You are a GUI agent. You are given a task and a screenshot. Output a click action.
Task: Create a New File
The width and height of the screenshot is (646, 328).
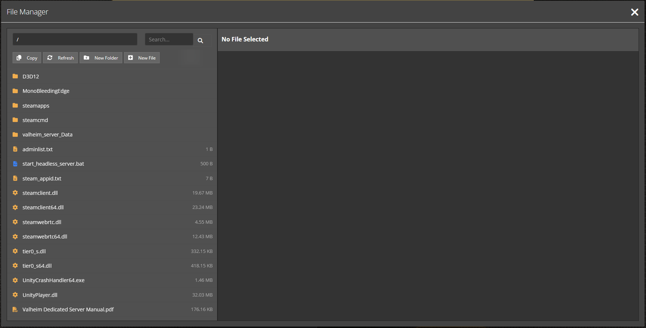(142, 58)
